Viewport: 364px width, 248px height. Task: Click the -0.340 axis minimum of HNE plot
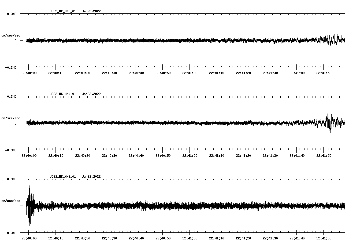tap(11, 67)
